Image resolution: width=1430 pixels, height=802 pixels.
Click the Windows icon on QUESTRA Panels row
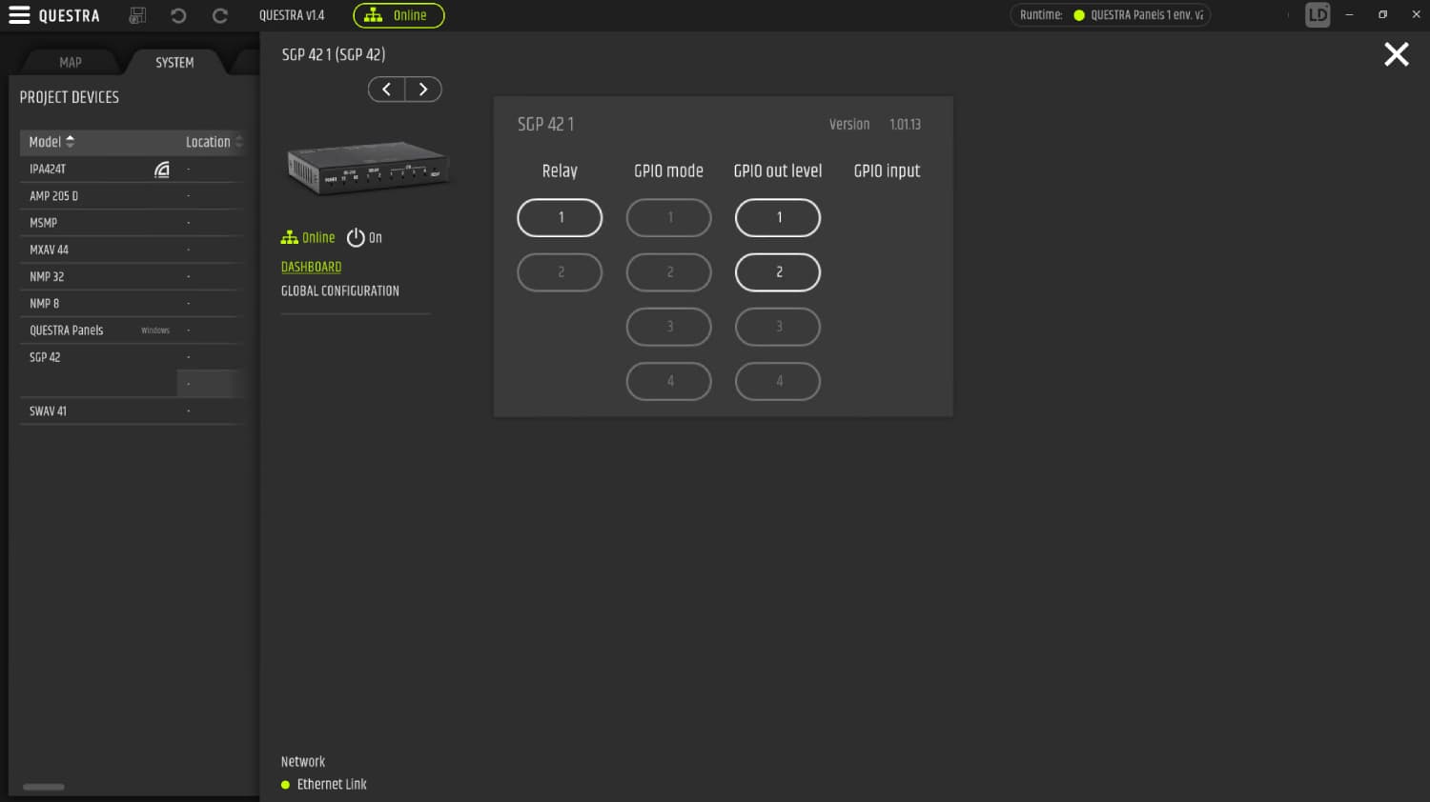click(x=154, y=330)
